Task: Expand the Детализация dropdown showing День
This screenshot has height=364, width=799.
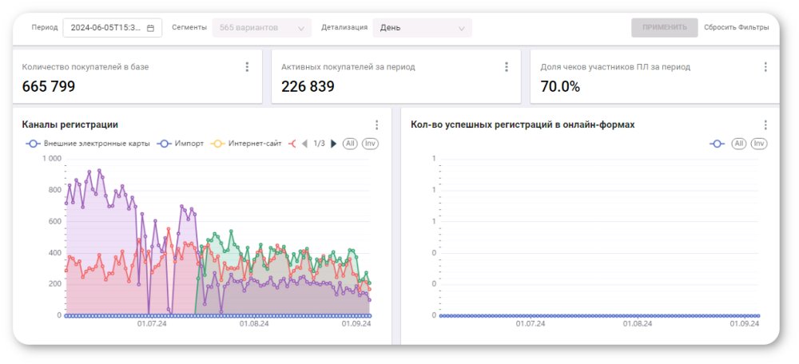Action: [422, 28]
